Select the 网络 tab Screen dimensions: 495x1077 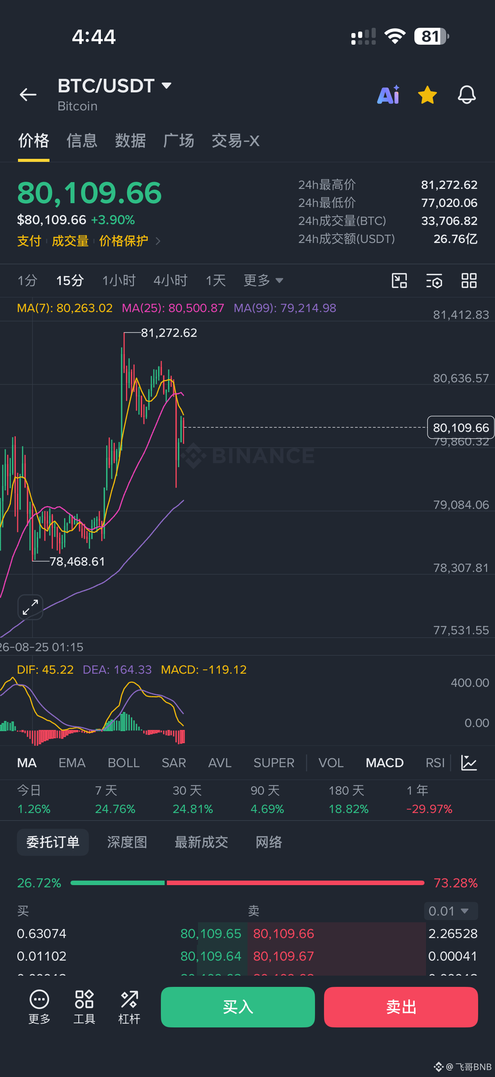[x=269, y=842]
